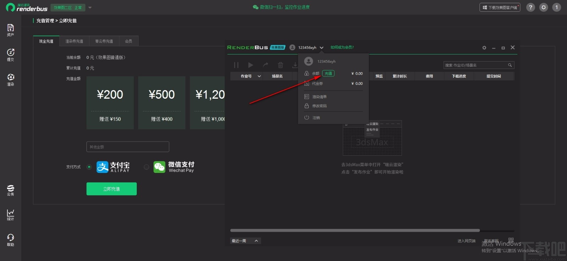Click the 提交时间 column header
The height and width of the screenshot is (261, 567).
tap(494, 76)
